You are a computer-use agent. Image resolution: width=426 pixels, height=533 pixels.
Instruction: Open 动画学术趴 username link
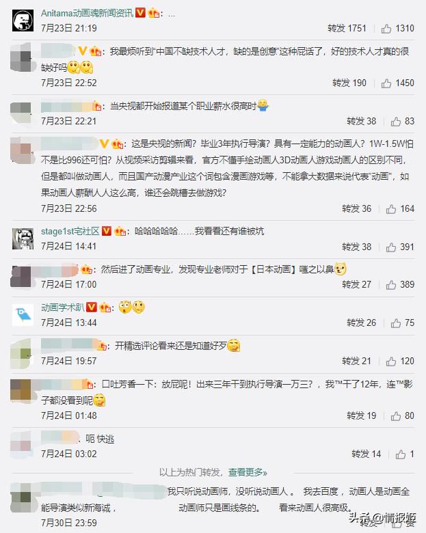tap(63, 307)
